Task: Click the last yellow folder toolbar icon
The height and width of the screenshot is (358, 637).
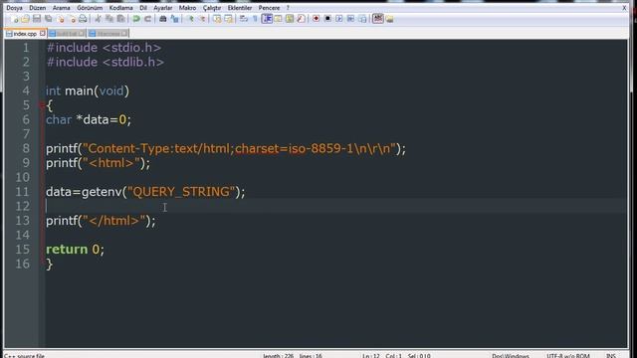Action: (389, 19)
